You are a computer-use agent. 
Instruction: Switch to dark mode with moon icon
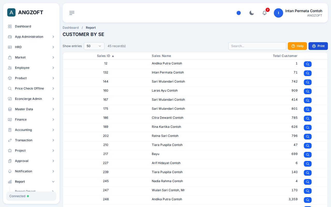(x=252, y=13)
